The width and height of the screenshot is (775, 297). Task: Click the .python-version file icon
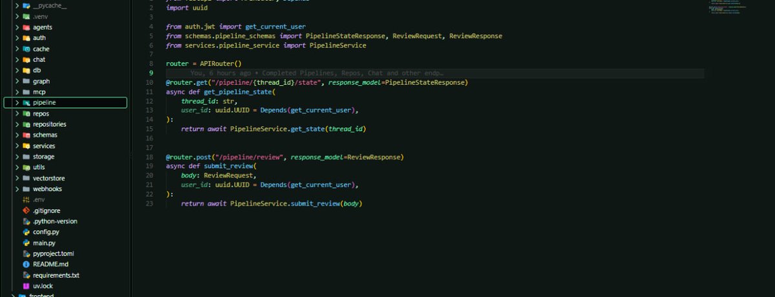click(27, 221)
